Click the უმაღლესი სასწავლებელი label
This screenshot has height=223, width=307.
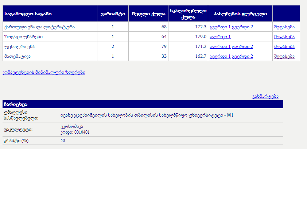[x=21, y=115]
